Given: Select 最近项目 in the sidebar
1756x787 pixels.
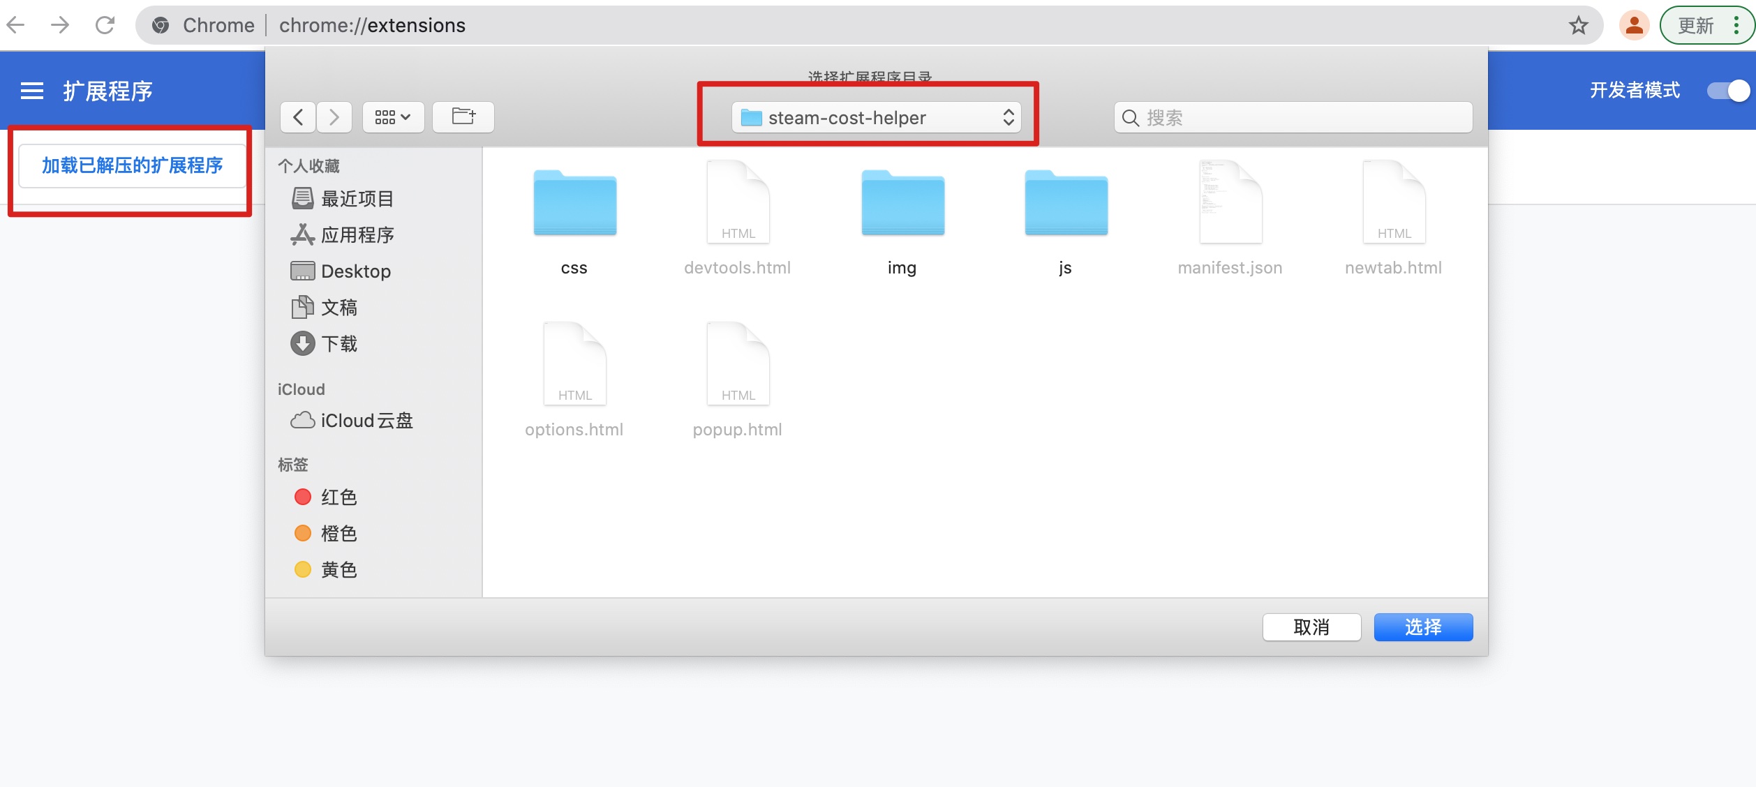Looking at the screenshot, I should coord(342,199).
